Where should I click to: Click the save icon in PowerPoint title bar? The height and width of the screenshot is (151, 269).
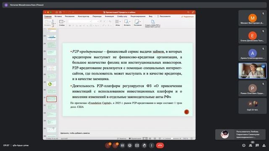(x=60, y=12)
